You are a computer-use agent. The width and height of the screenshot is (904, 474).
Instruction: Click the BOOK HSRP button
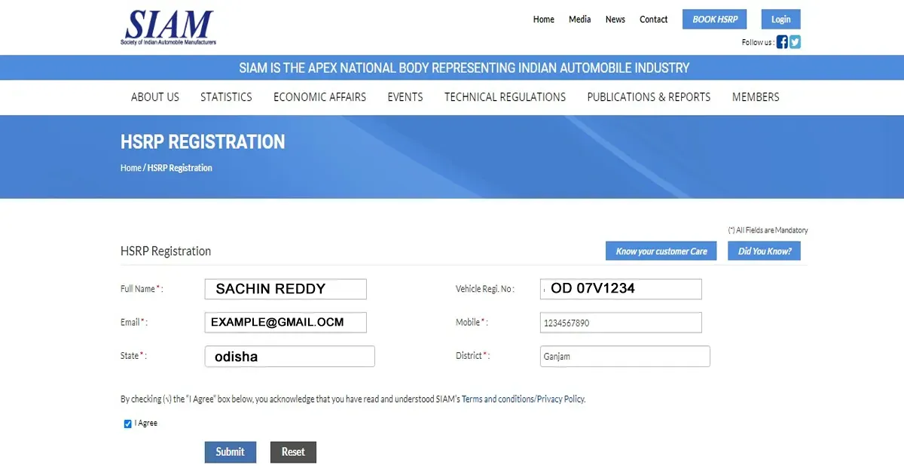[715, 20]
